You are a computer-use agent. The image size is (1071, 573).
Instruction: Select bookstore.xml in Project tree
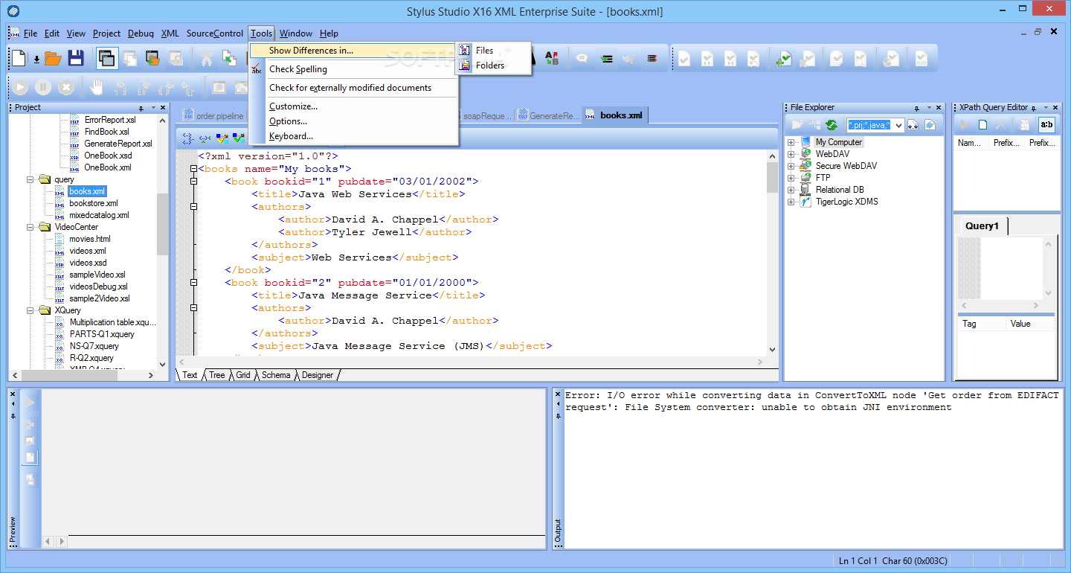[94, 203]
